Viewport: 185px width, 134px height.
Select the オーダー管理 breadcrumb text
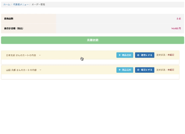[38, 5]
